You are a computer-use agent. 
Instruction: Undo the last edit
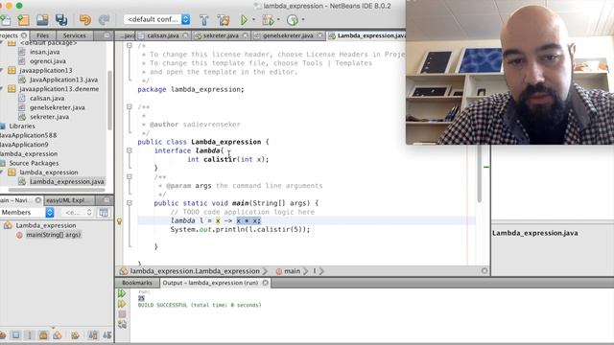tap(85, 19)
